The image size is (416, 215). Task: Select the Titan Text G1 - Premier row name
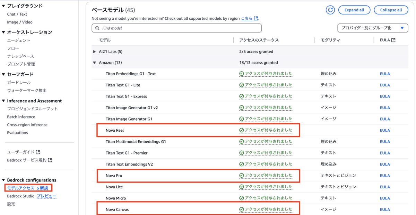click(127, 153)
